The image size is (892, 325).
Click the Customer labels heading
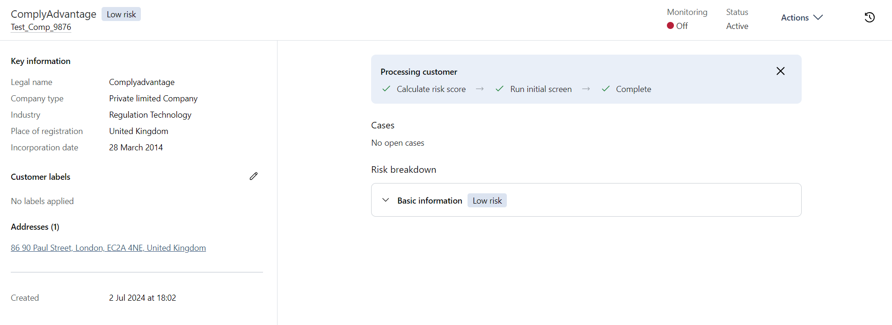(41, 177)
